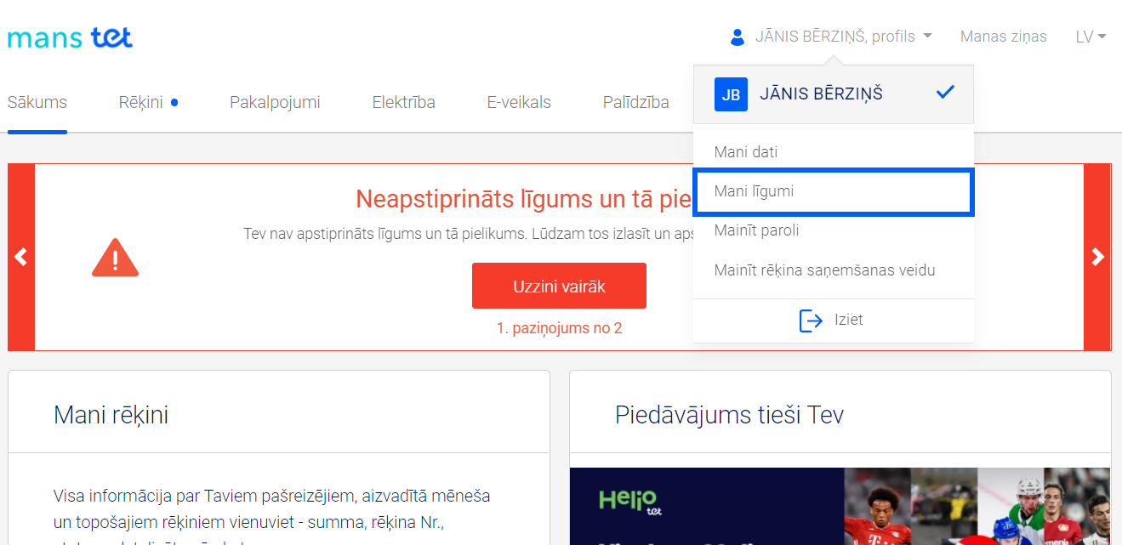1122x545 pixels.
Task: Click the mans tet logo
Action: point(70,38)
